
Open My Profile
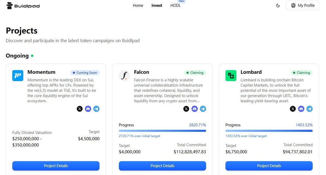(x=303, y=5)
